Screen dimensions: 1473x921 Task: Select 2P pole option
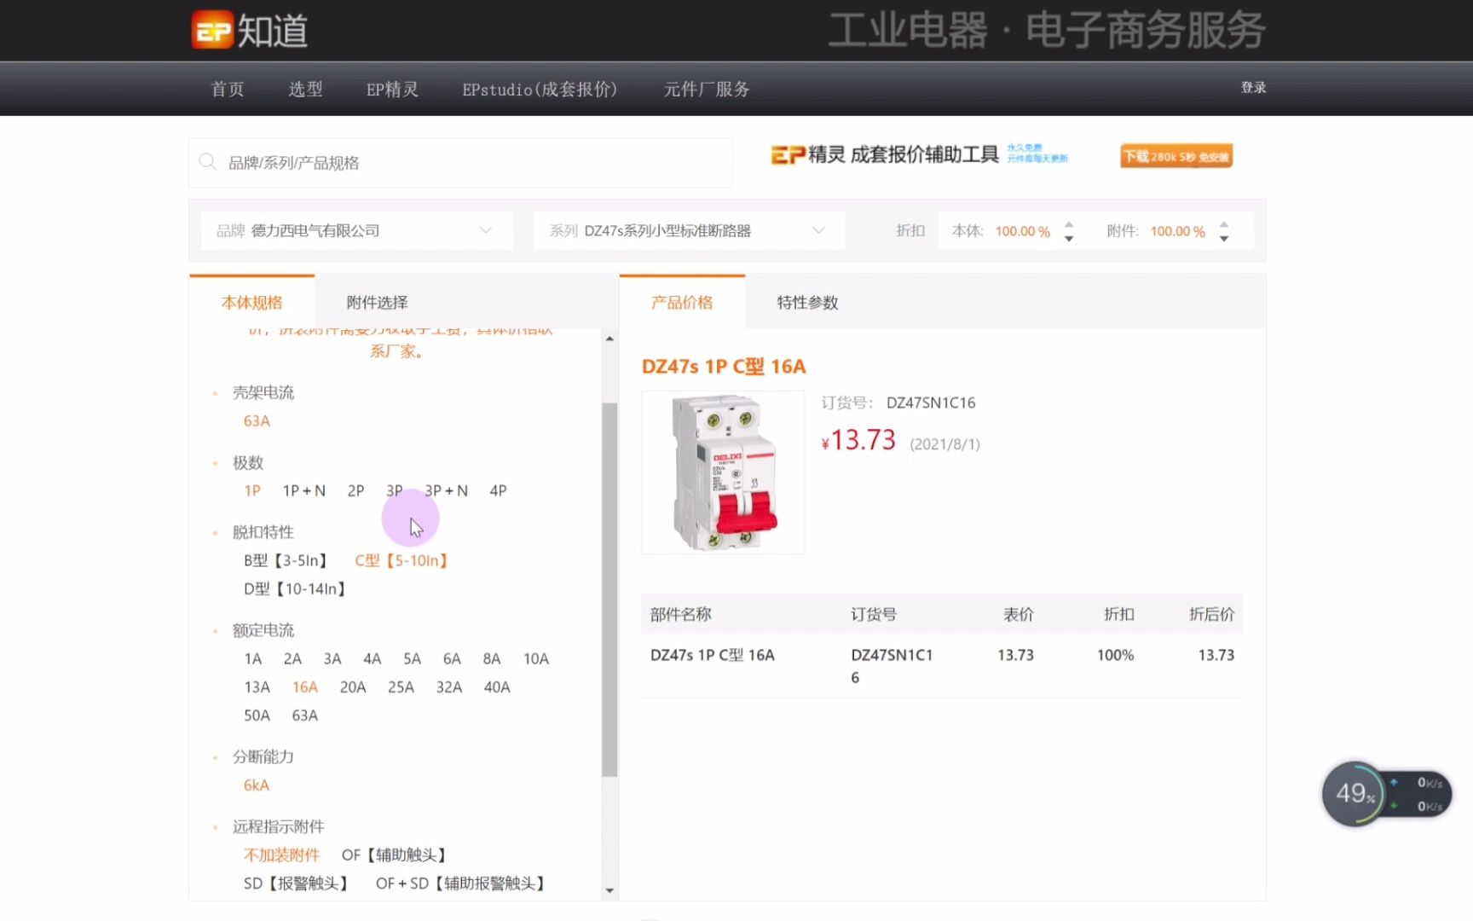point(355,490)
